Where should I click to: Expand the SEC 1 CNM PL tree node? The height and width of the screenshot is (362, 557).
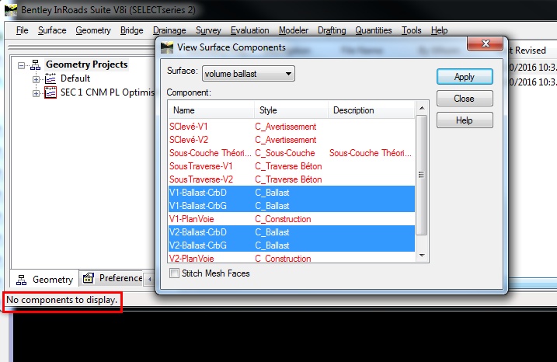36,93
